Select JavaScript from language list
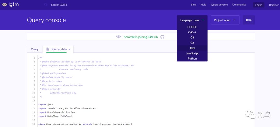Viewport: 280px width, 127px height. click(192, 53)
